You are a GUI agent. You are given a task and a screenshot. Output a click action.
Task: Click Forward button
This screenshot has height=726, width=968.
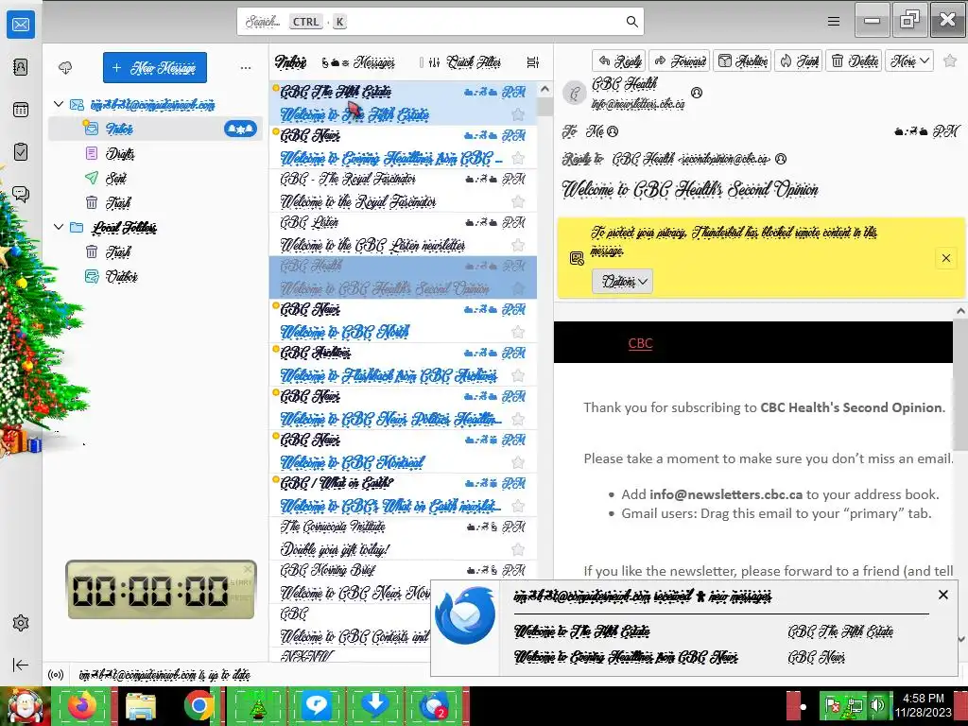[679, 60]
